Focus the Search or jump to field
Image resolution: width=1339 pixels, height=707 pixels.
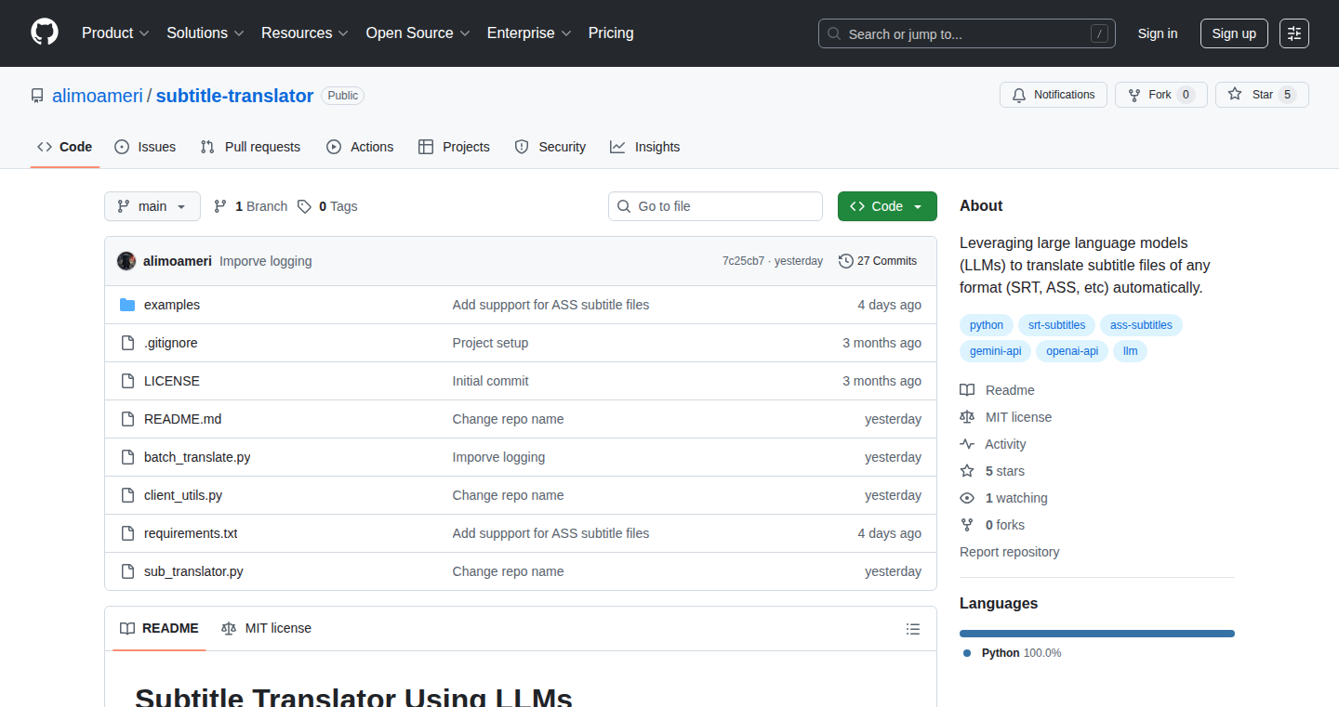coord(967,33)
